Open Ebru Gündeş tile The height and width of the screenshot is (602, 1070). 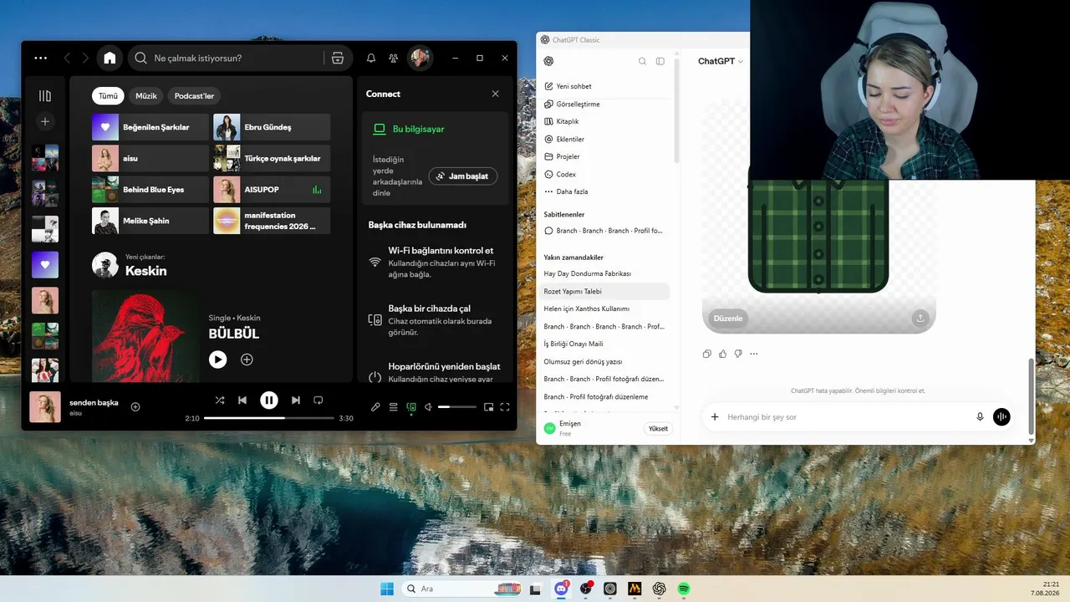pos(272,127)
